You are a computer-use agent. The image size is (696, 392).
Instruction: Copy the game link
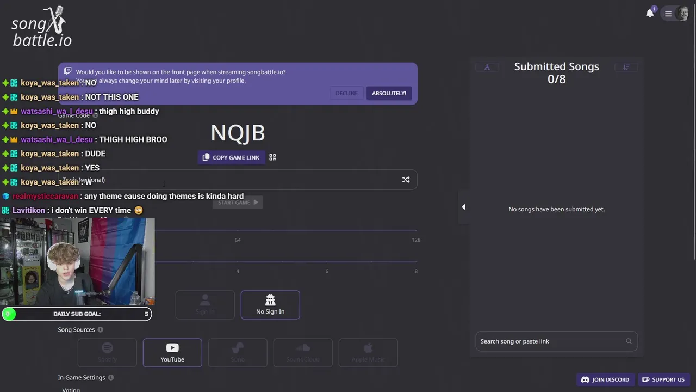(231, 157)
